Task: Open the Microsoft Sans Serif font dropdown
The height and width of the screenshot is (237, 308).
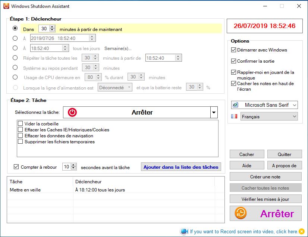Action: point(295,105)
